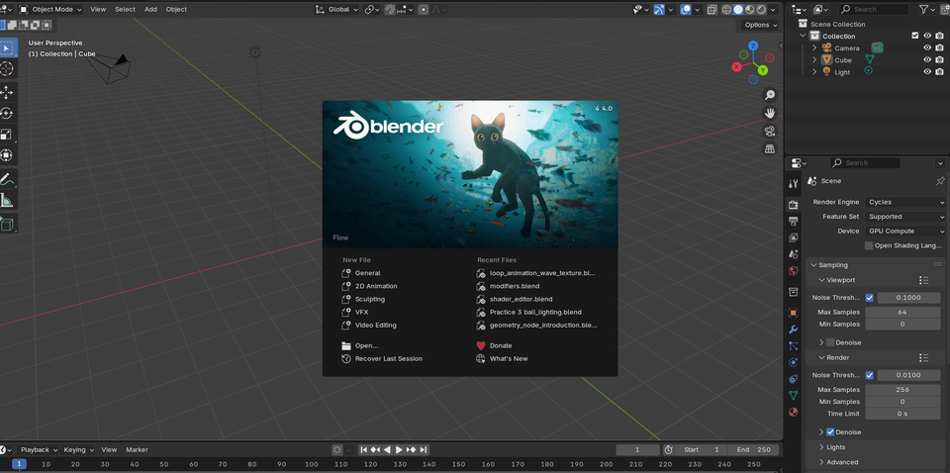Open the Render properties tab icon

click(x=793, y=205)
